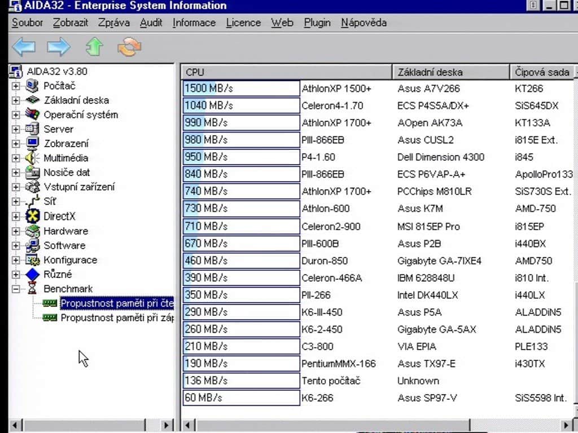Collapse the Benchmark tree node
The image size is (578, 433).
point(15,289)
